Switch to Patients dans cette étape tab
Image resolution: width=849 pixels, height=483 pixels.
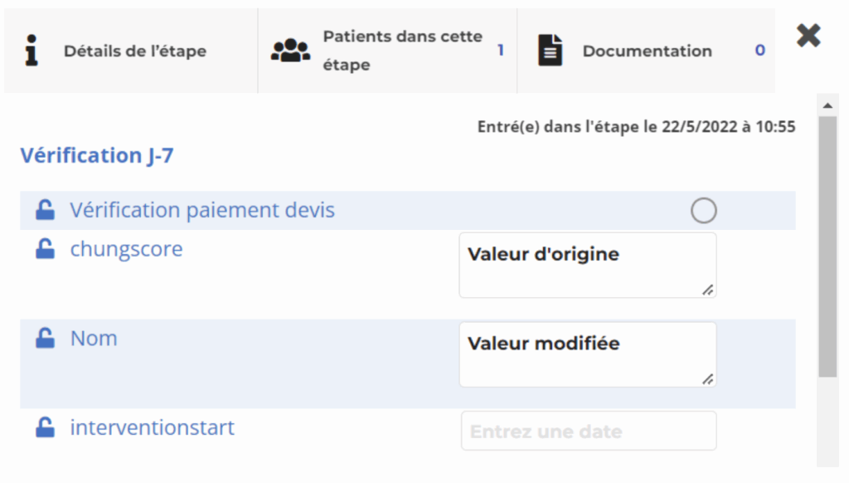tap(402, 51)
